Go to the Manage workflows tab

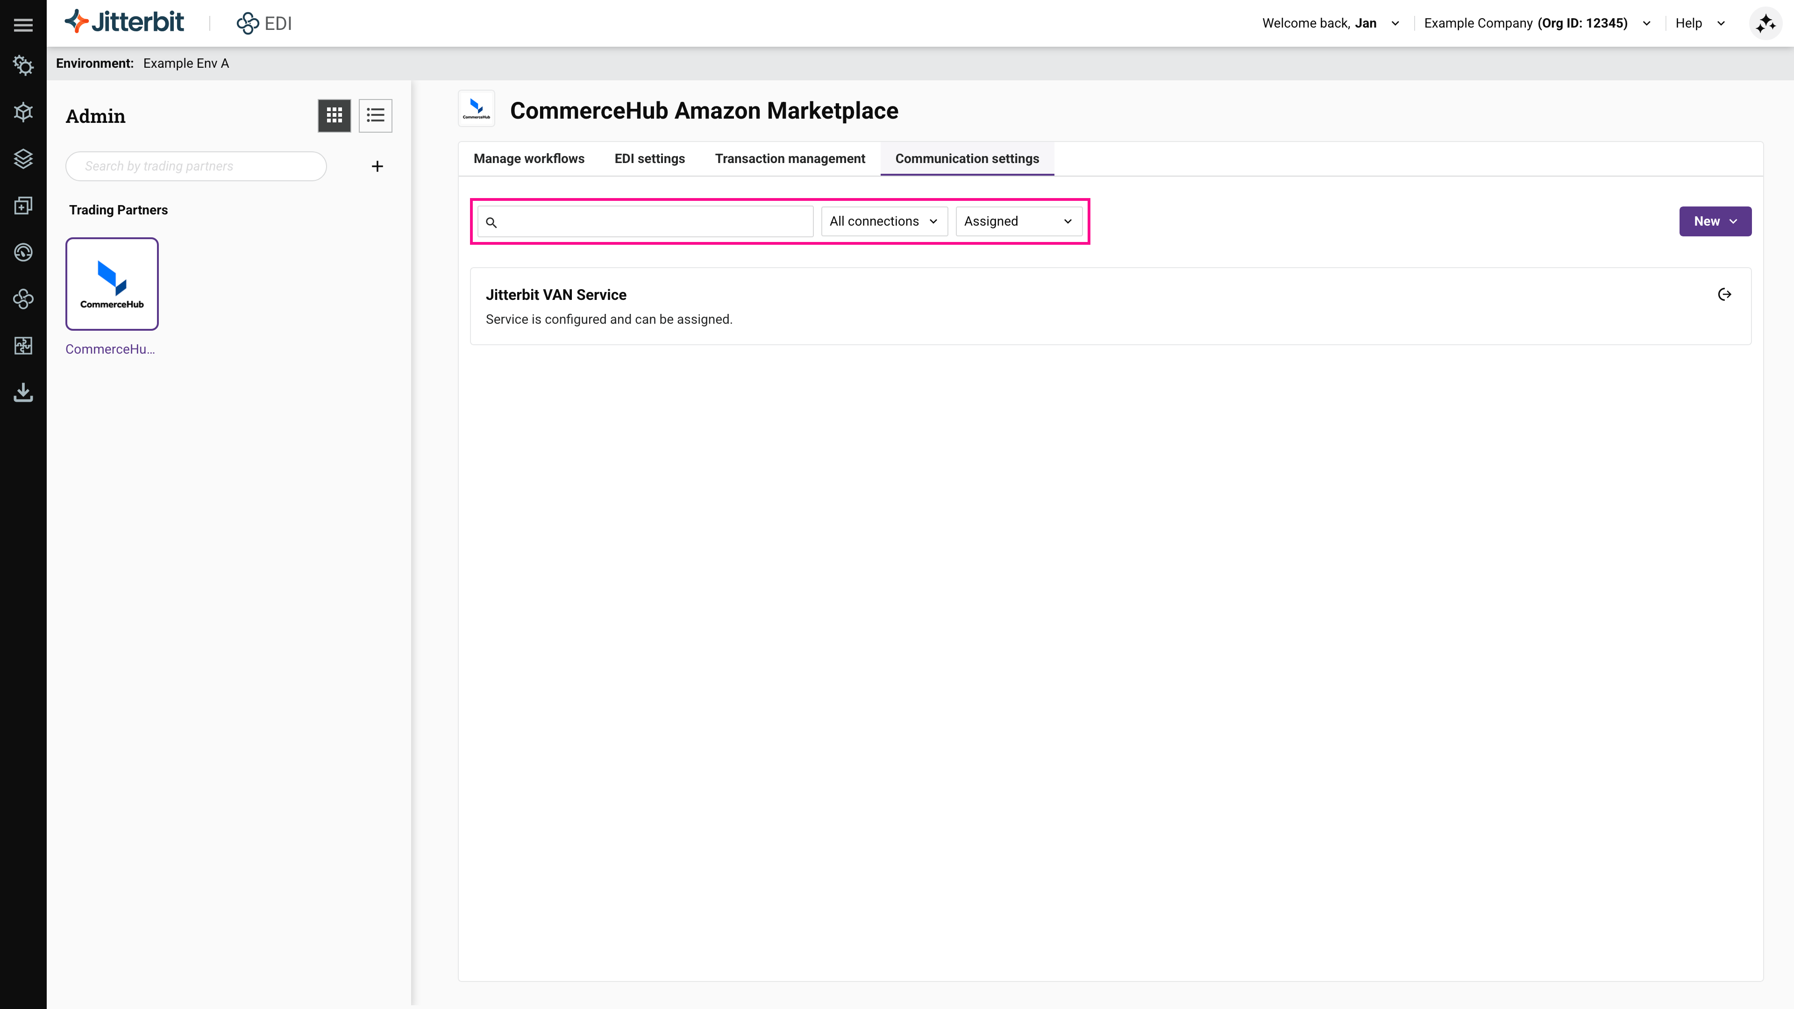(528, 159)
